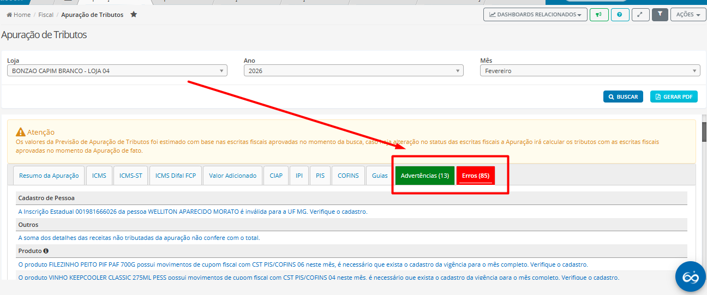Select the Resumo da Apuração tab
Viewport: 707px width, 295px height.
(49, 176)
